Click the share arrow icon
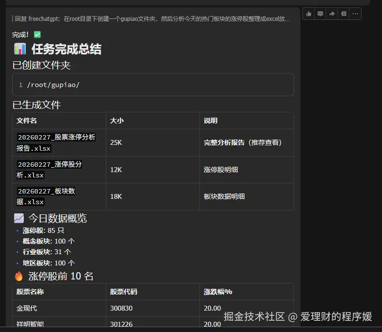382x332 pixels. [x=332, y=14]
